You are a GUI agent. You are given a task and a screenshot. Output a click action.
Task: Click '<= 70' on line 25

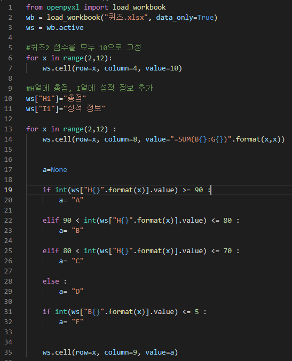pyautogui.click(x=222, y=250)
